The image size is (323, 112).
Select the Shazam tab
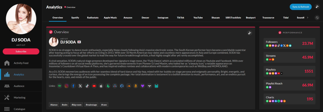tap(215, 18)
